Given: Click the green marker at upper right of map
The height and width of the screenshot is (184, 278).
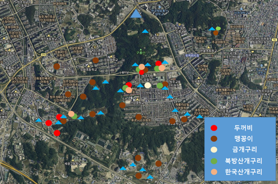Looking at the screenshot, I should click(218, 28).
